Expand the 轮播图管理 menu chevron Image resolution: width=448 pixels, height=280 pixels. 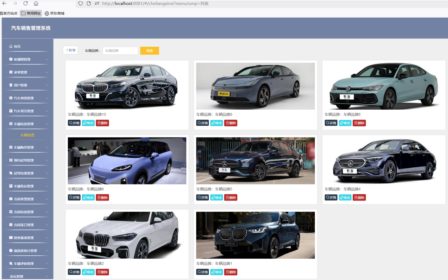pos(47,60)
